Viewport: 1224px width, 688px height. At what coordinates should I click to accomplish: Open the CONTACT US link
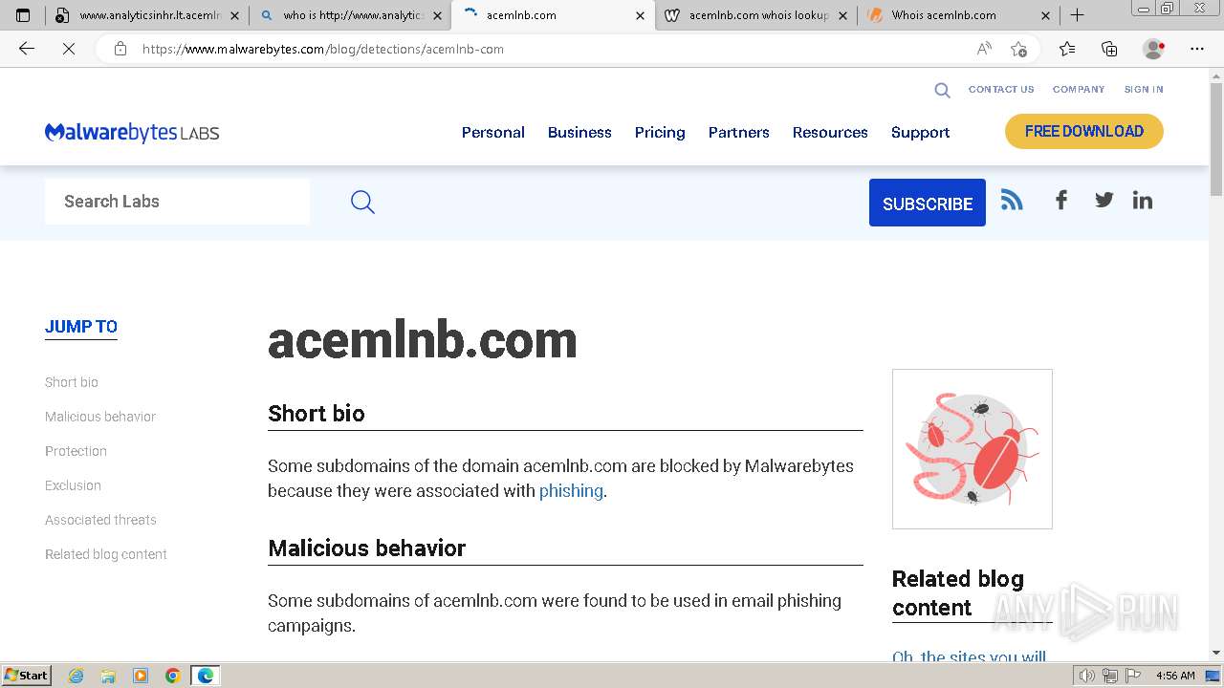pyautogui.click(x=1001, y=89)
